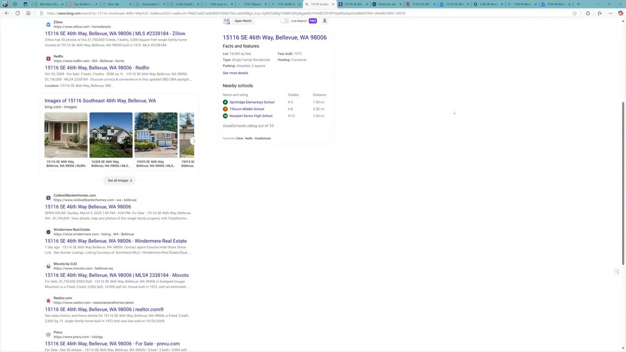The height and width of the screenshot is (352, 626).
Task: Click the PRO badge next to Live Search
Action: [313, 21]
